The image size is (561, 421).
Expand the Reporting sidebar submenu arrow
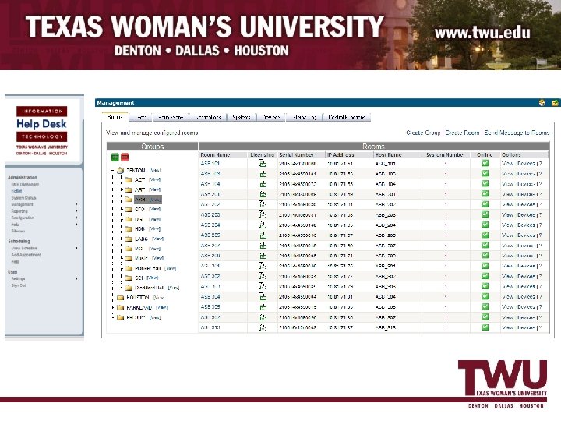pyautogui.click(x=76, y=211)
